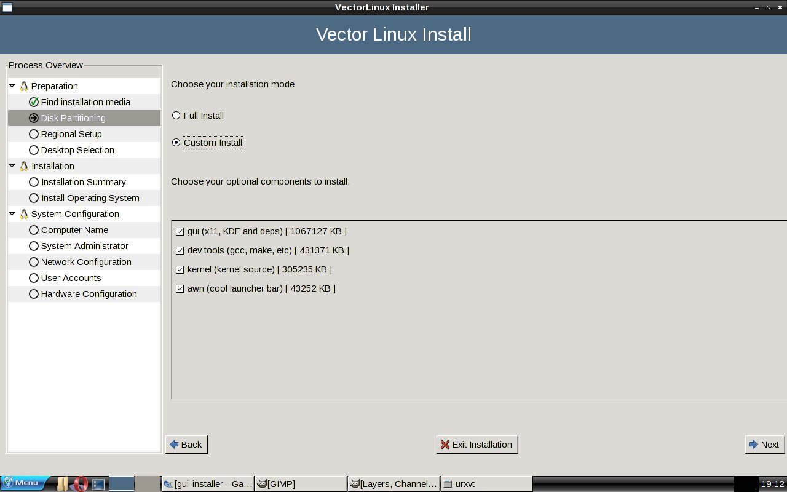The height and width of the screenshot is (492, 787).
Task: Select the User Accounts step
Action: [x=84, y=278]
